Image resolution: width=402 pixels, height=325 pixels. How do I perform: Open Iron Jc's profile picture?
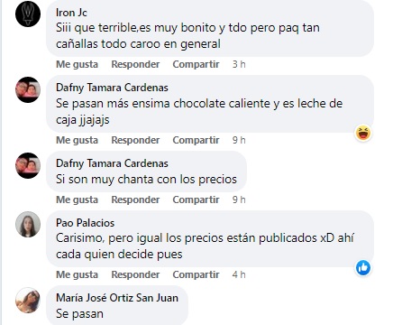28,14
